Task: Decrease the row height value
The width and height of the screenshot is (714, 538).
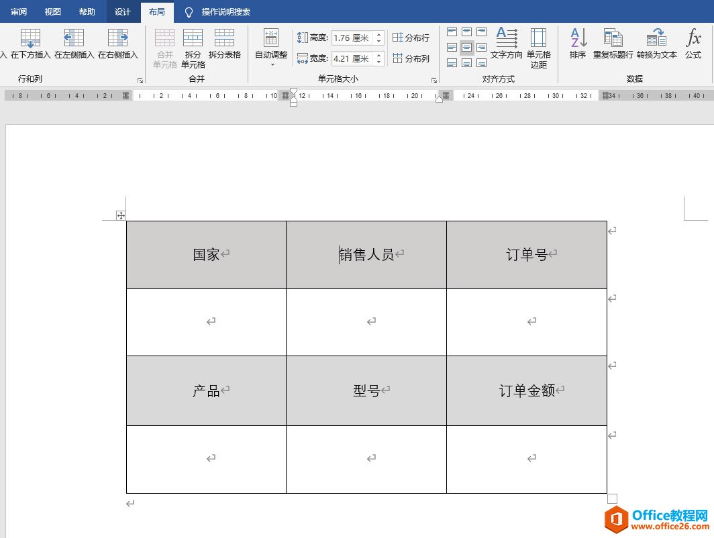Action: pyautogui.click(x=379, y=41)
